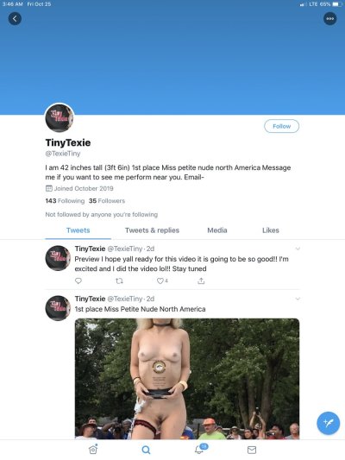Image resolution: width=345 pixels, height=460 pixels.
Task: Like the Preview tweet heart
Action: pyautogui.click(x=162, y=280)
